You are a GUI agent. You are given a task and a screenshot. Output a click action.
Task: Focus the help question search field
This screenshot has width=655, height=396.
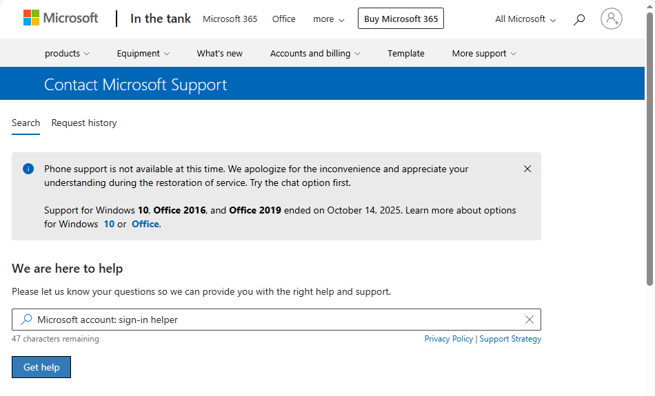276,320
